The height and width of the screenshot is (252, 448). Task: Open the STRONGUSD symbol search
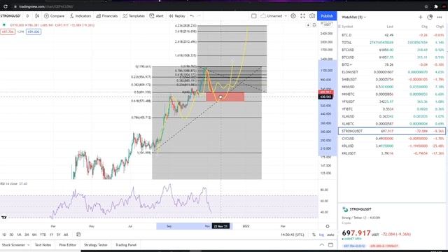[x=10, y=16]
